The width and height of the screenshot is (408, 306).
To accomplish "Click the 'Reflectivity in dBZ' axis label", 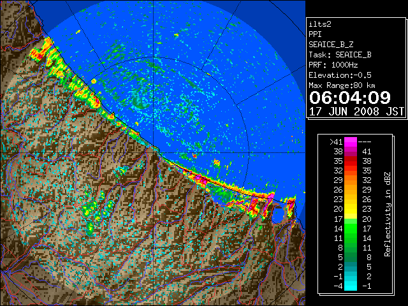I will pyautogui.click(x=387, y=214).
